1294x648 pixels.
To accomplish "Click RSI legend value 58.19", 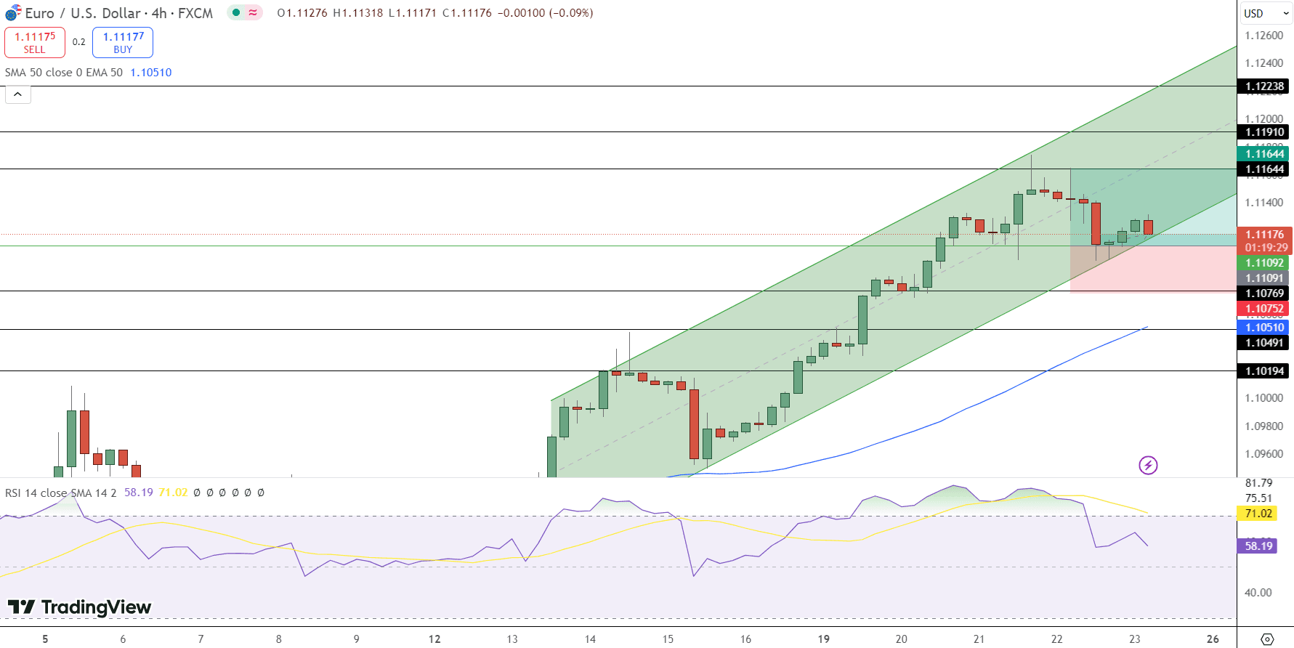I will tap(139, 493).
